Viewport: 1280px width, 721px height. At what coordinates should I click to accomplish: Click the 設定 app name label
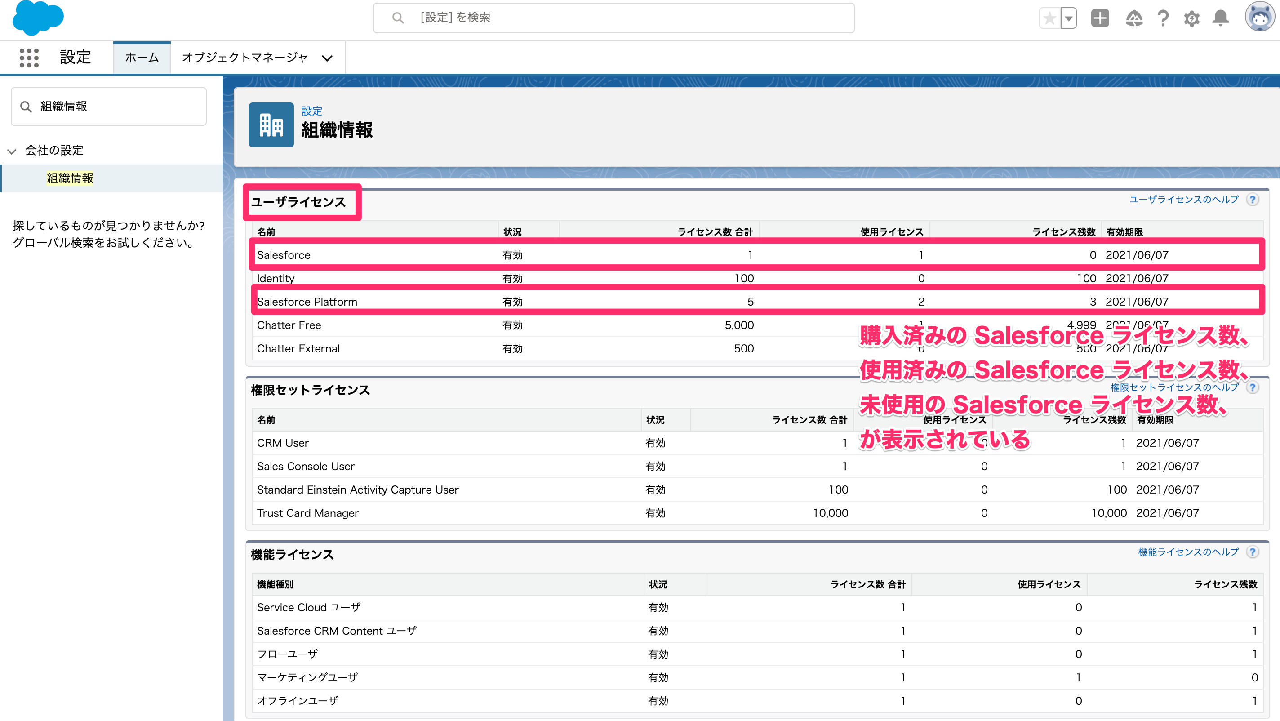[76, 57]
